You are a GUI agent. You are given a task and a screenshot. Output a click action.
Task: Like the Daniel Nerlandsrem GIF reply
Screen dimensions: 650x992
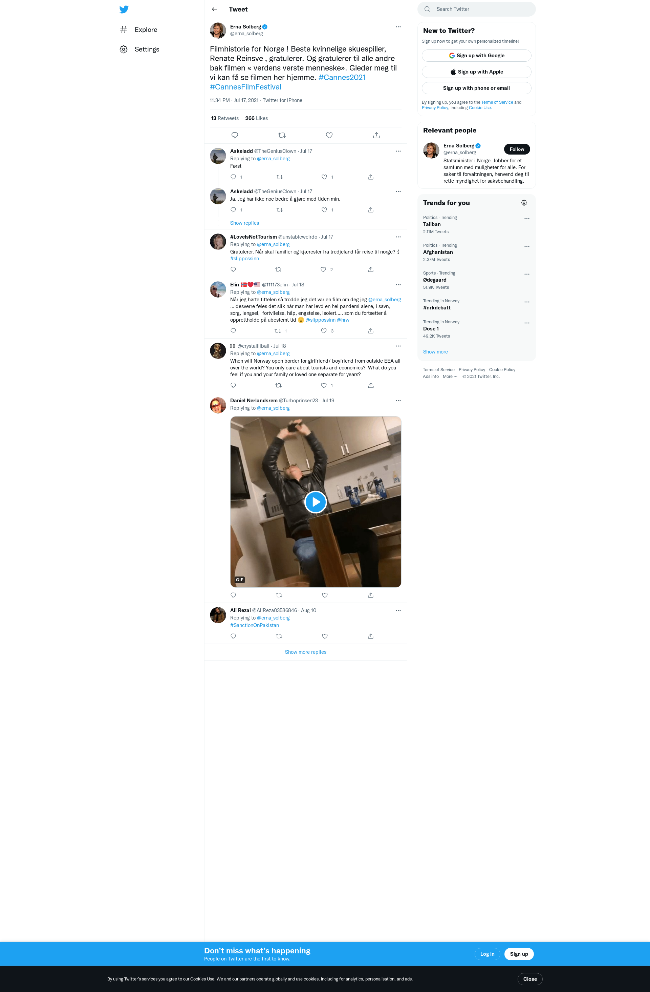[x=325, y=595]
